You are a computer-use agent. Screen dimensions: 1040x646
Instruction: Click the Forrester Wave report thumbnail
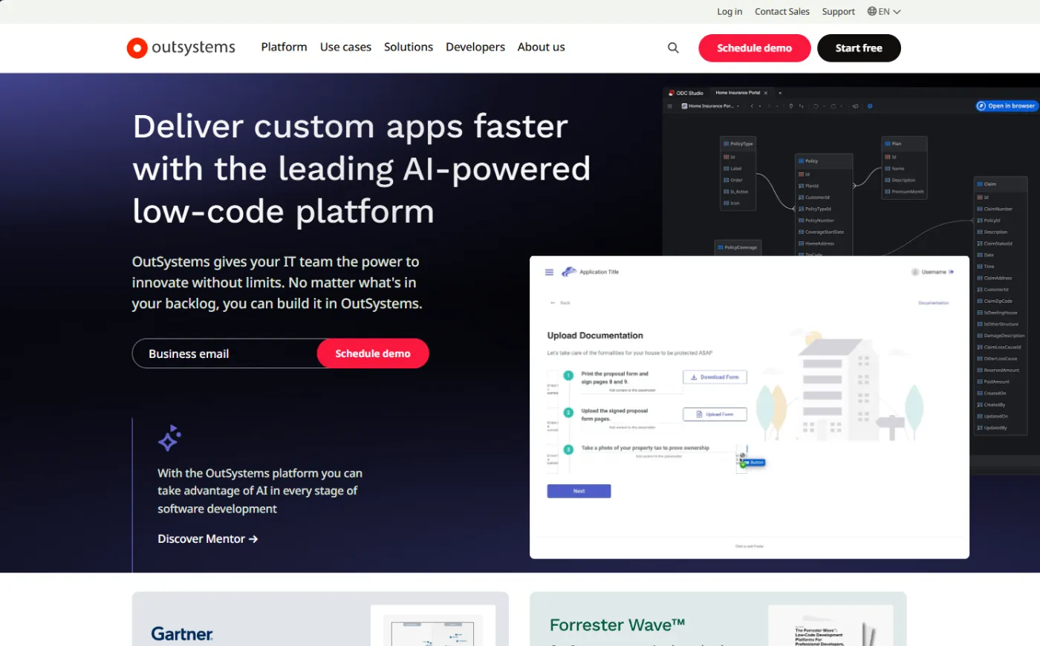(x=831, y=626)
